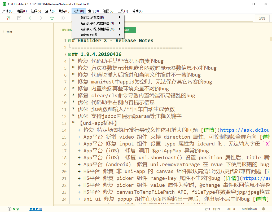272x212 pixels.
Task: Click the user avatar icon beside 登录
Action: coord(10,209)
